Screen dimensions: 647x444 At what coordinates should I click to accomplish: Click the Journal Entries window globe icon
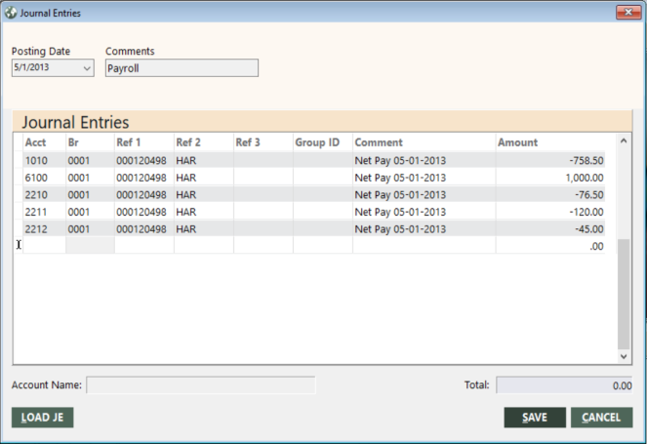pos(11,13)
